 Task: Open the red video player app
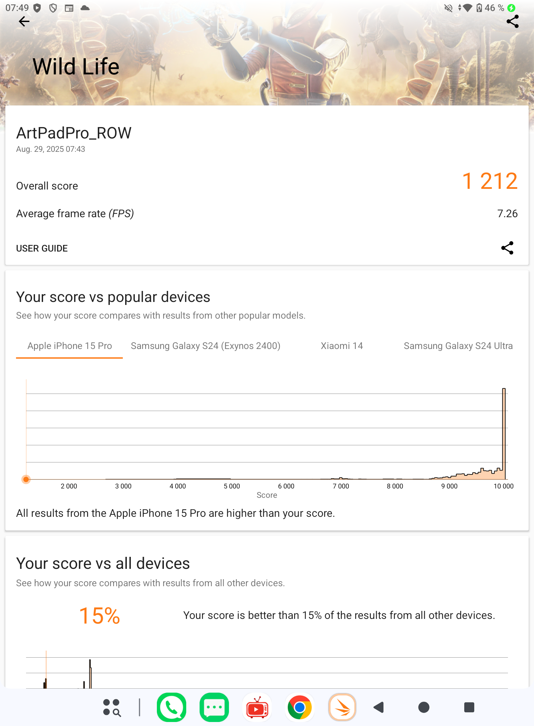257,707
